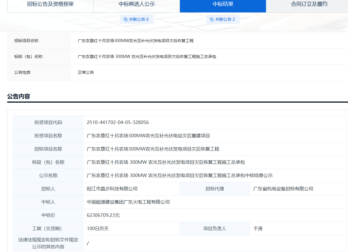Click the project code 2510-441702-04-05-328056
Viewport: 348px width, 252px height.
(x=118, y=123)
